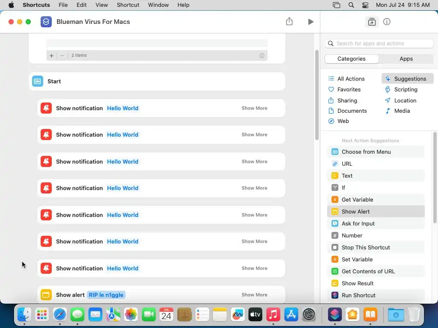Open the Window menu

[158, 5]
